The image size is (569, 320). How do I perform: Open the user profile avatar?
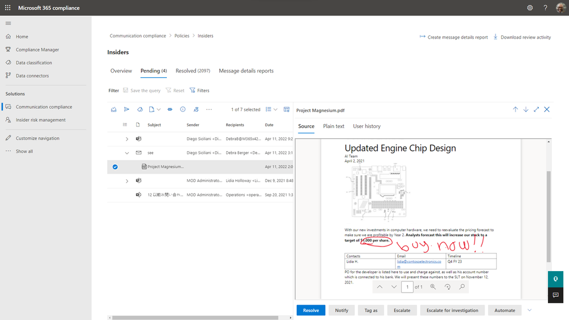pyautogui.click(x=561, y=7)
